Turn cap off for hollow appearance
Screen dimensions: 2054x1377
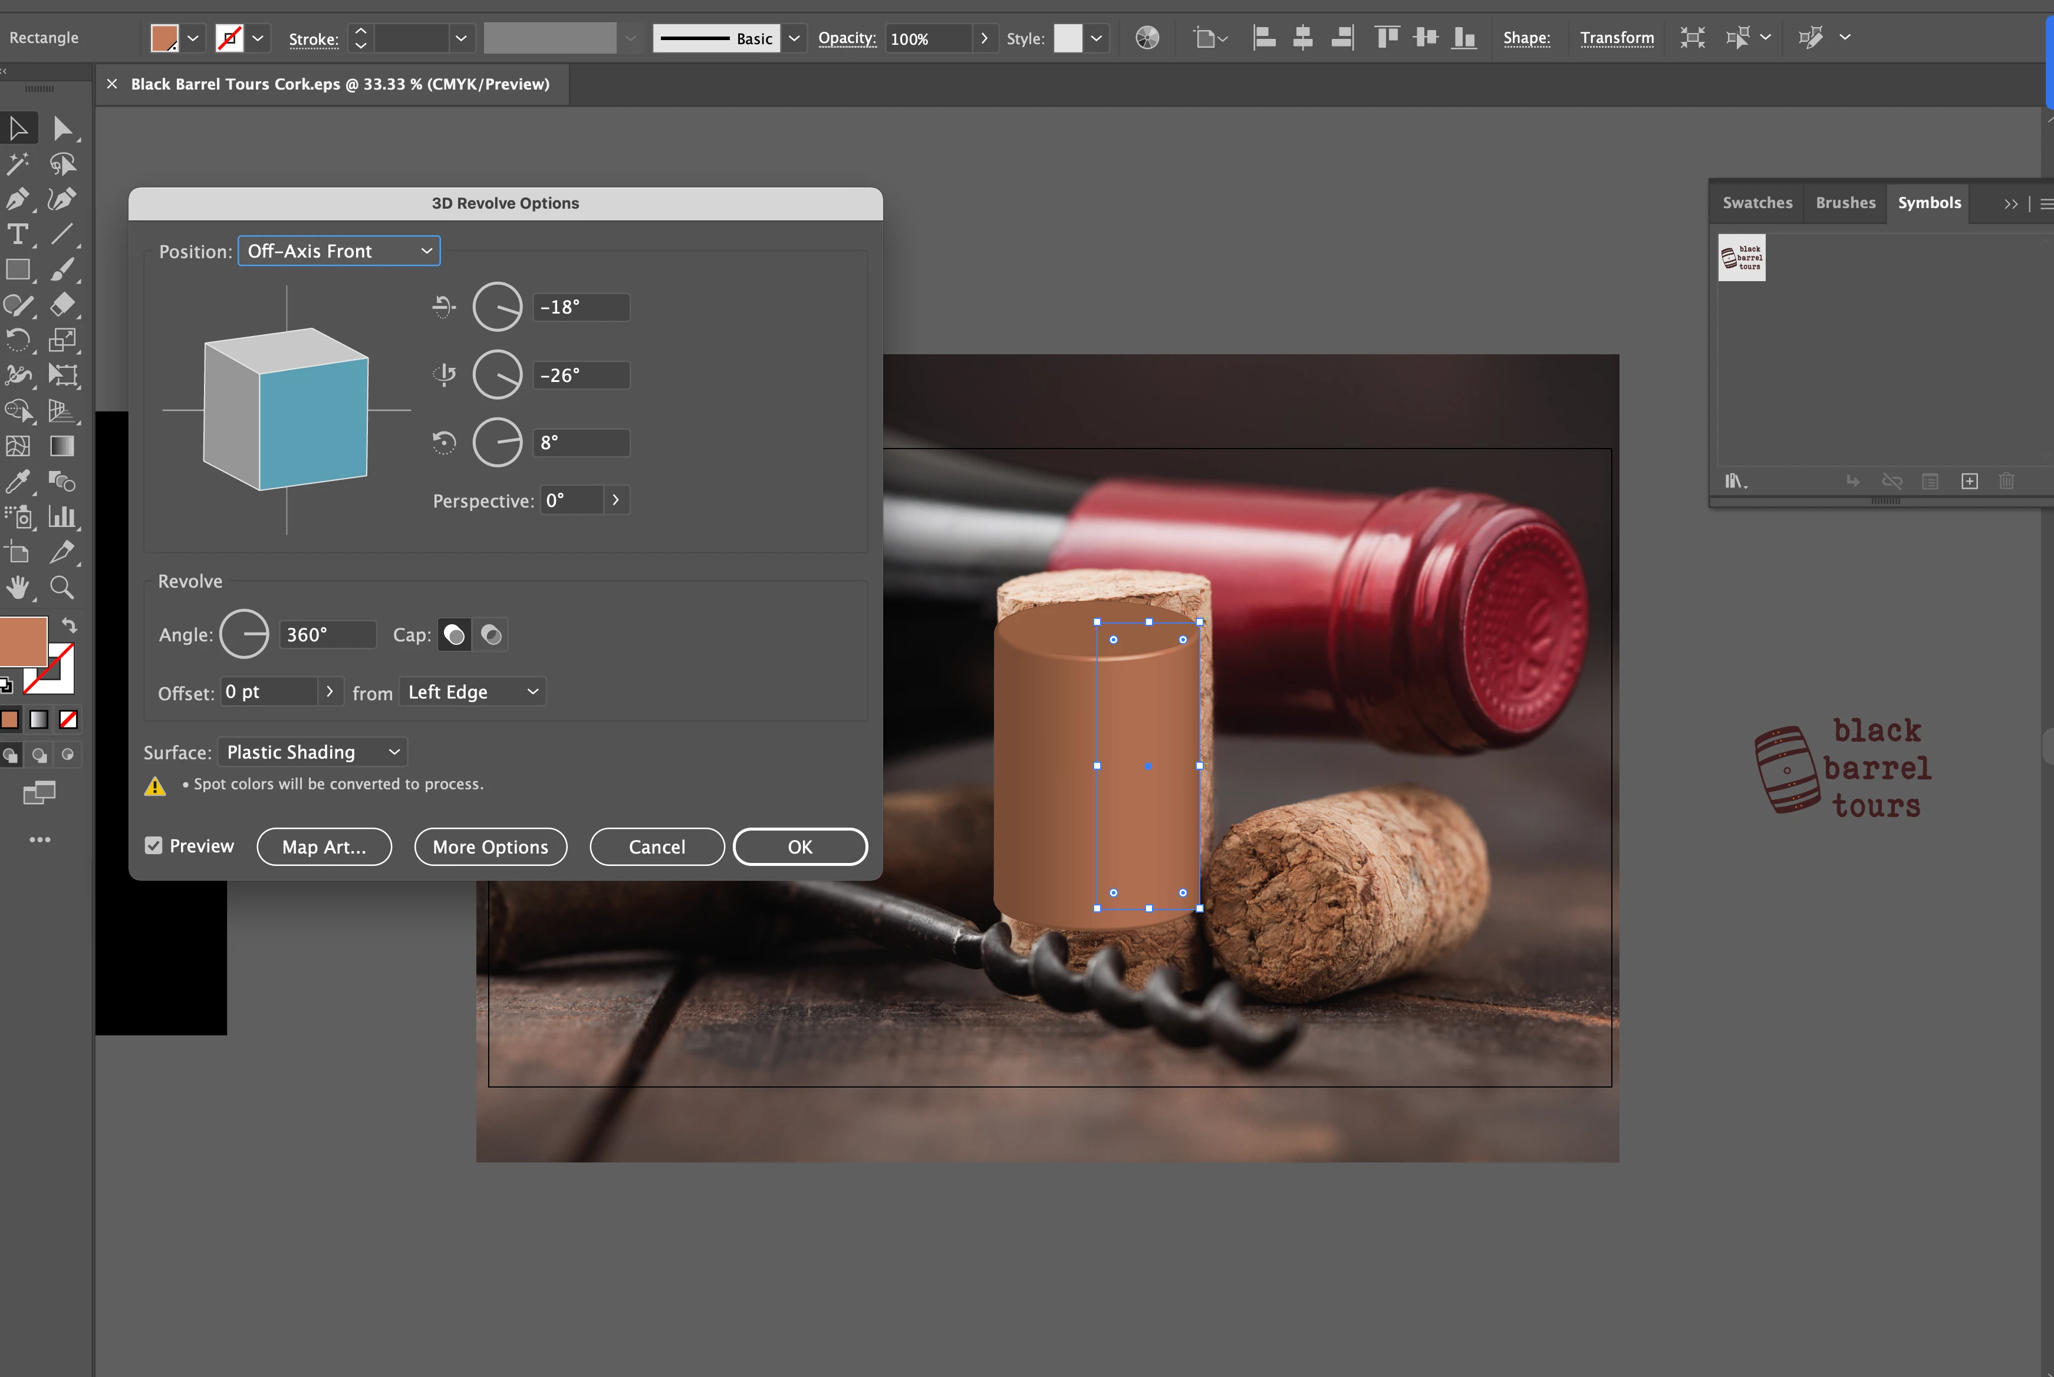coord(492,635)
